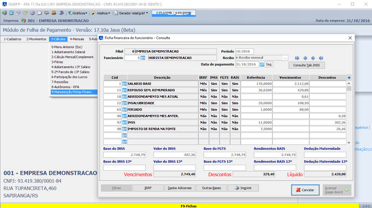
Task: Click the company icon beside 001 - EMPRESA DEMONSTRACAO
Action: tap(24, 20)
